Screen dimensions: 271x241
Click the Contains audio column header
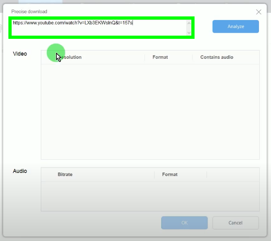(217, 57)
